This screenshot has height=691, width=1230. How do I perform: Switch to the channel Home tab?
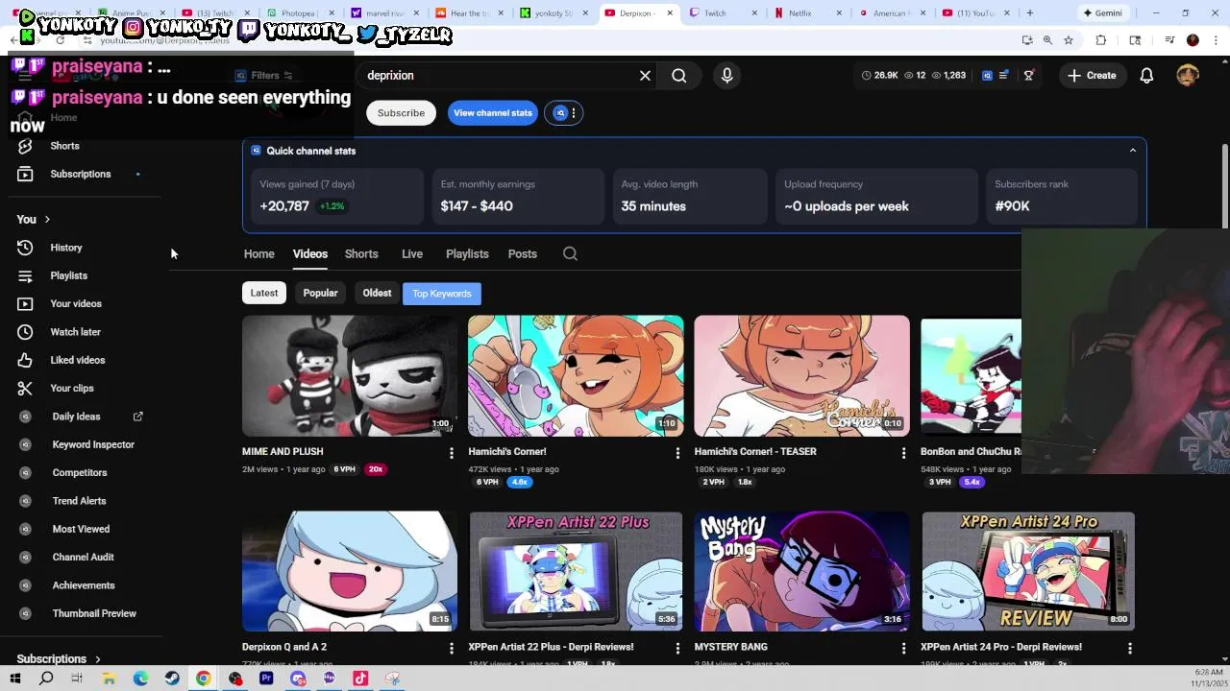[x=258, y=254]
